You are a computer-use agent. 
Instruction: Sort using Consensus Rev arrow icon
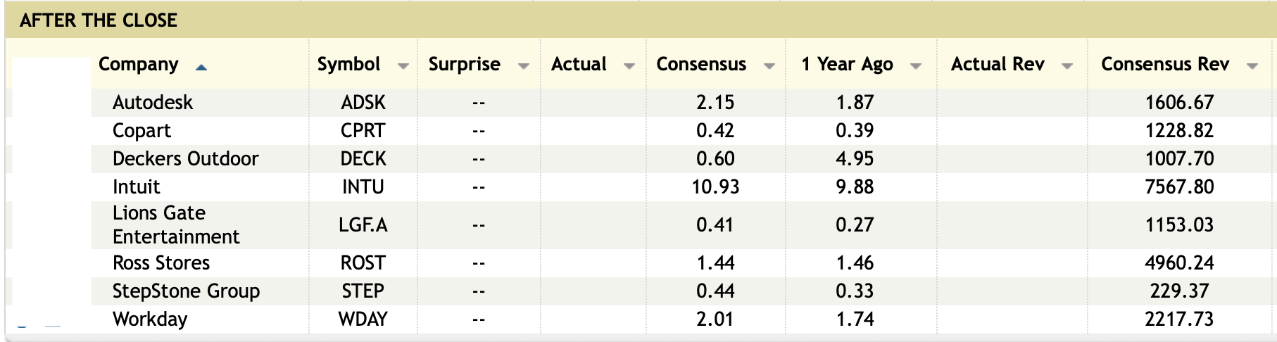pyautogui.click(x=1252, y=66)
